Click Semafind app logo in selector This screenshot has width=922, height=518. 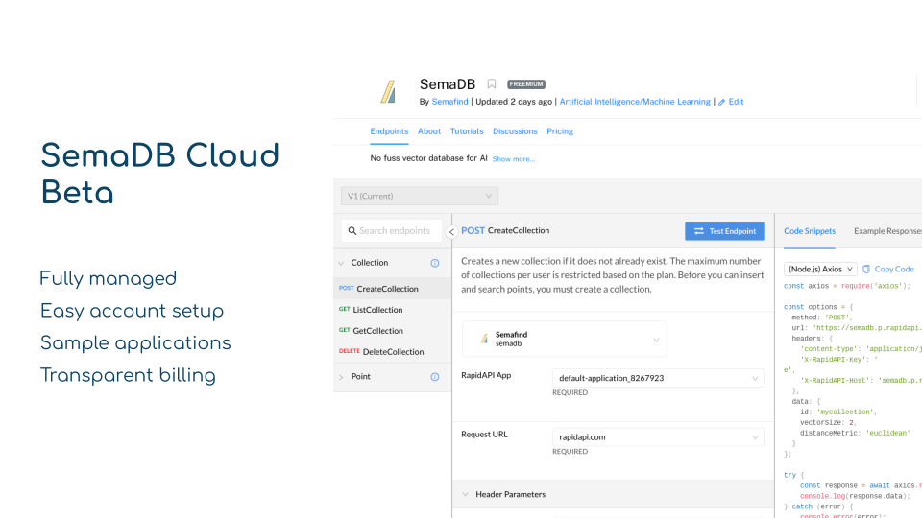point(484,339)
